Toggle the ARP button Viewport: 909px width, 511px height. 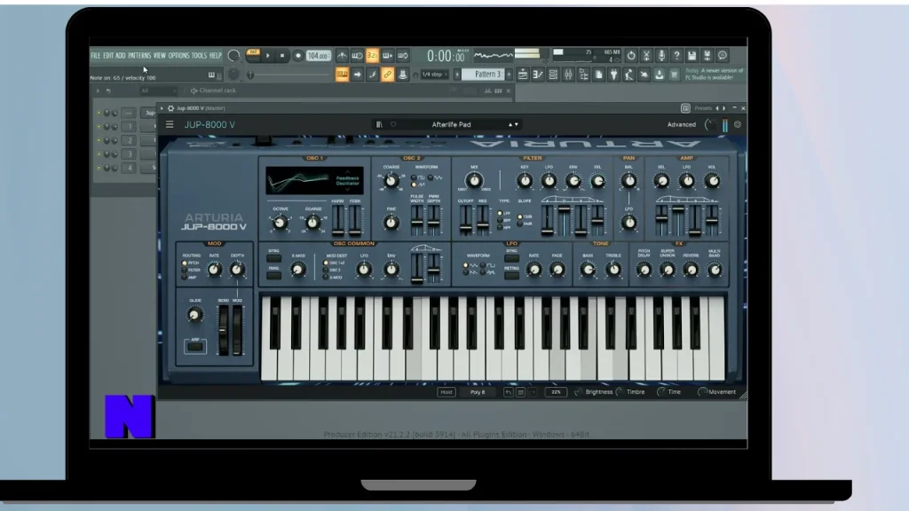[x=195, y=347]
